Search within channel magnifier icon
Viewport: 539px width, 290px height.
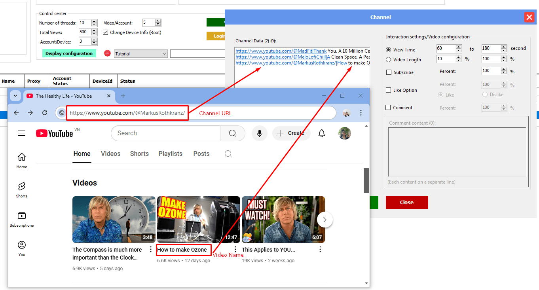pyautogui.click(x=228, y=154)
